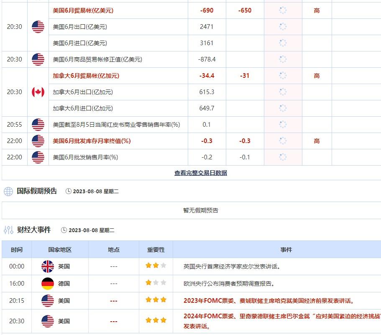Click the US flag in the 20:55 row
The image size is (381, 335).
coord(38,125)
